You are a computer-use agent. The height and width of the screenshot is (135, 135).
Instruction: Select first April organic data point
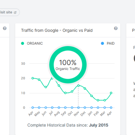(33, 78)
